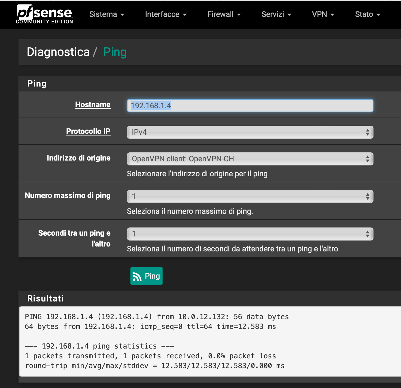Open the VPN menu
This screenshot has width=401, height=388.
click(323, 14)
